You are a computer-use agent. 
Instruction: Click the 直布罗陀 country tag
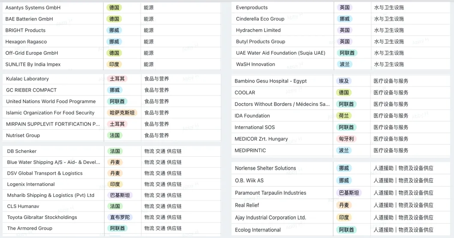tap(120, 217)
